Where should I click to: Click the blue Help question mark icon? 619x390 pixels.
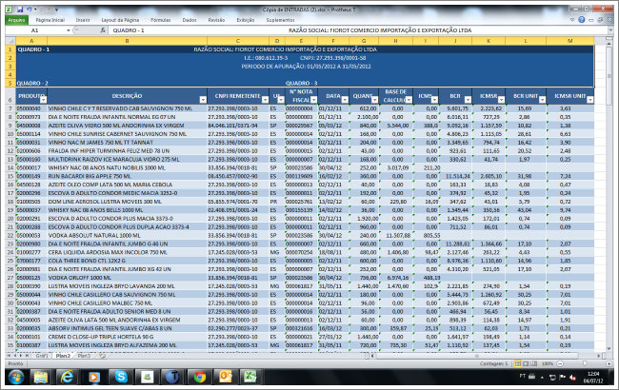(x=582, y=20)
